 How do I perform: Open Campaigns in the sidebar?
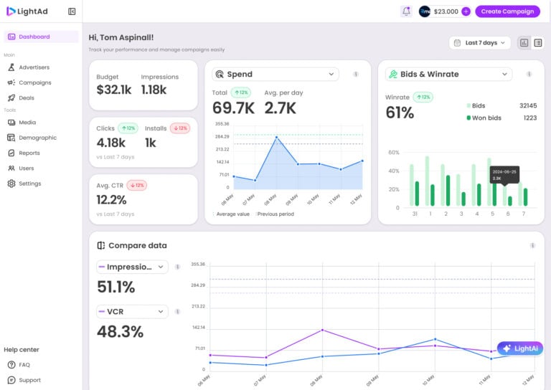[34, 82]
